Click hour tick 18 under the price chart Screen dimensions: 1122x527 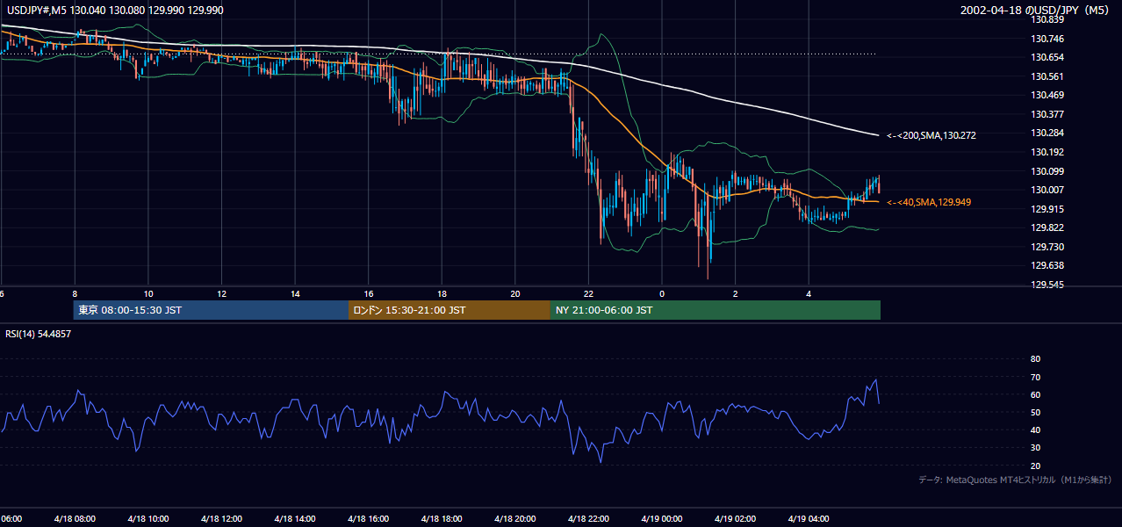point(442,293)
